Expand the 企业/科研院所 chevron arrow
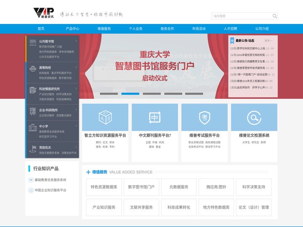This screenshot has height=227, width=303. pos(76,110)
